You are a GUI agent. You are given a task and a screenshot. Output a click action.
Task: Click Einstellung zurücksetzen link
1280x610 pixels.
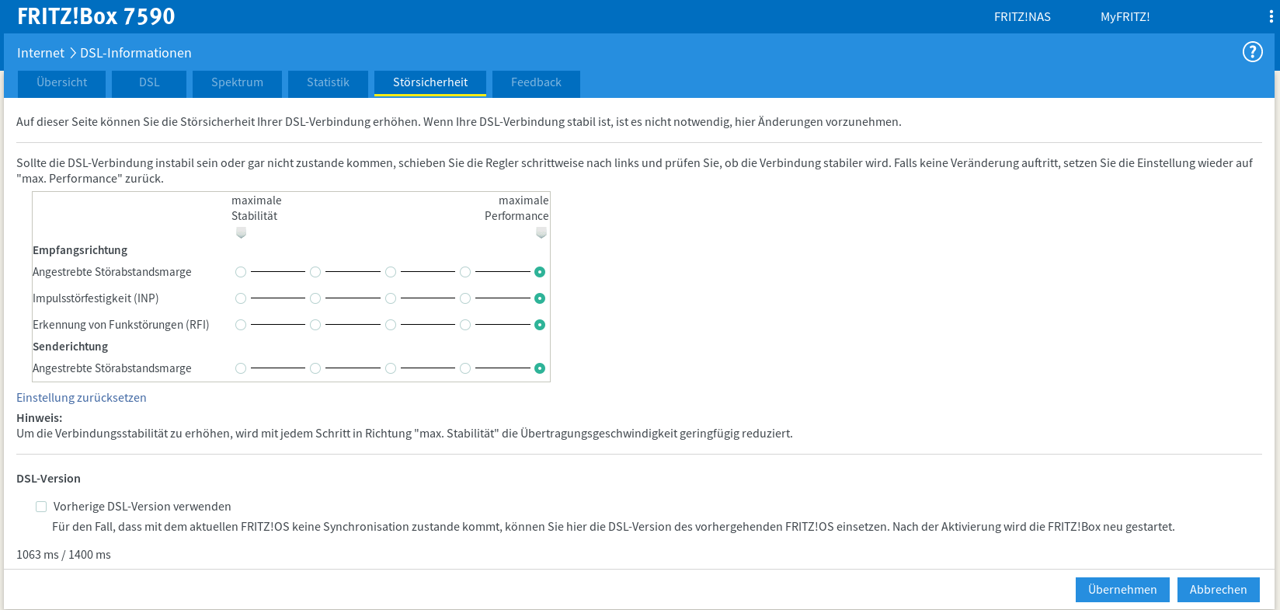[x=82, y=397]
